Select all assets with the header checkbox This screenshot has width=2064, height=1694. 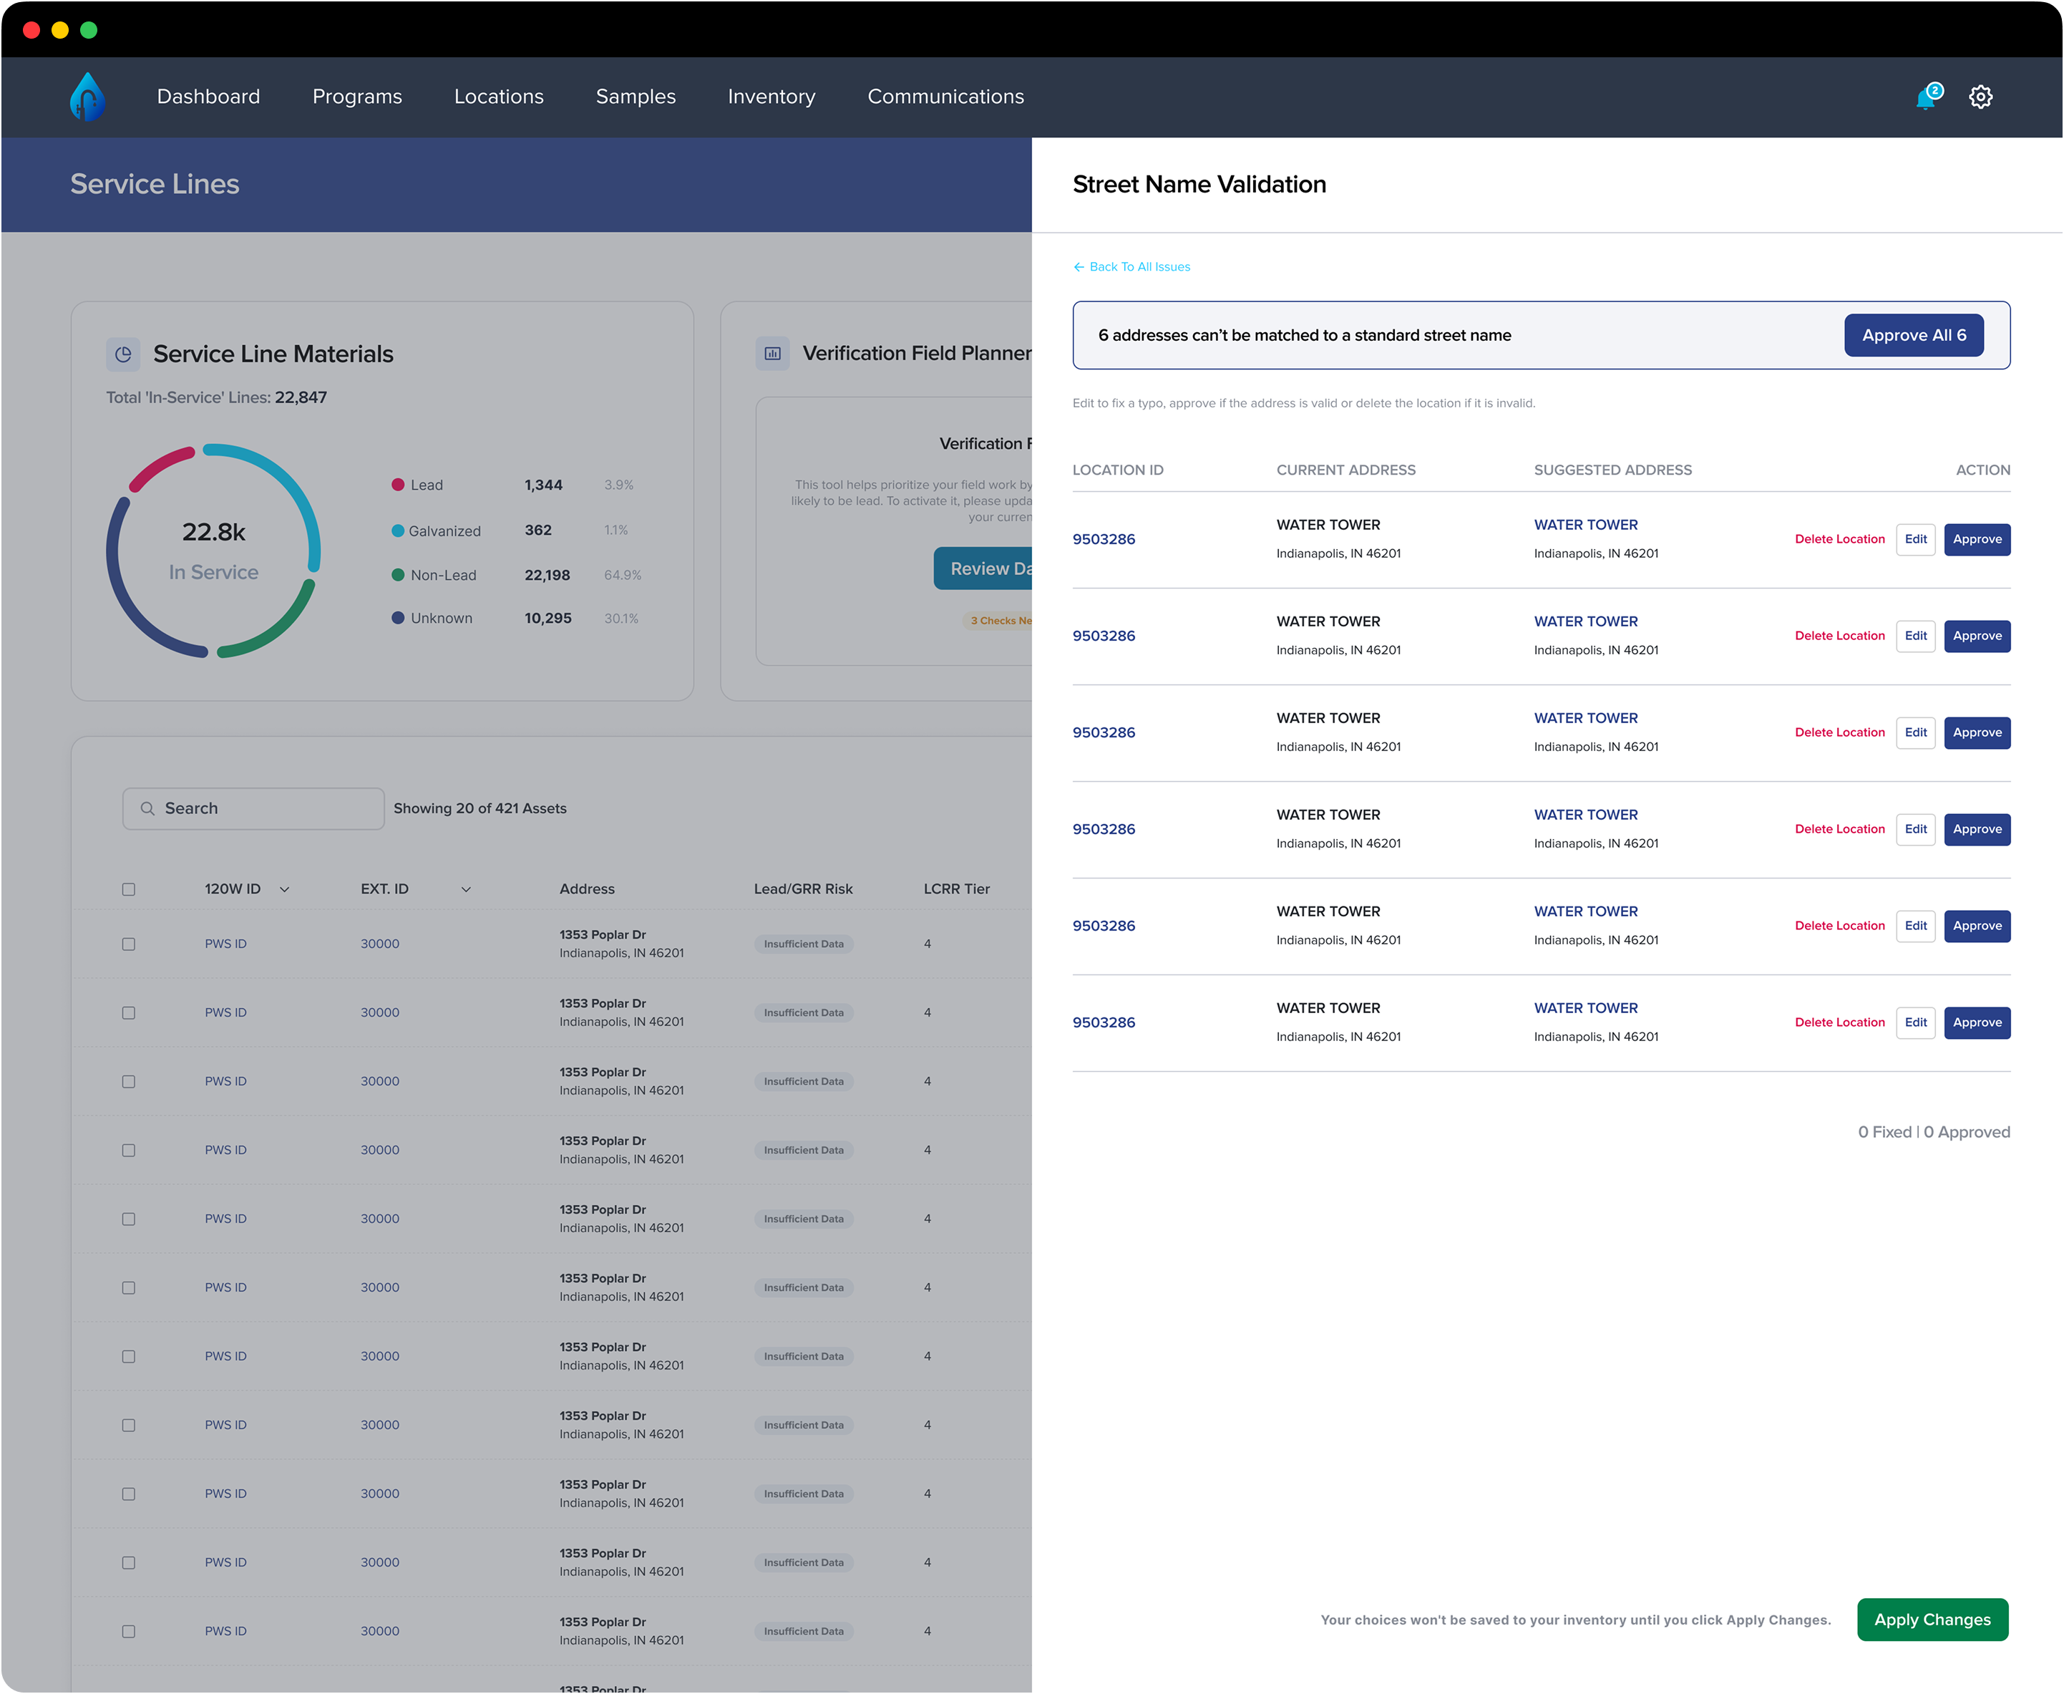tap(129, 889)
